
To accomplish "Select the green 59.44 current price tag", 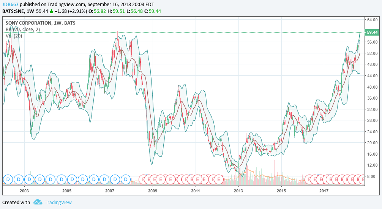I will (x=372, y=32).
